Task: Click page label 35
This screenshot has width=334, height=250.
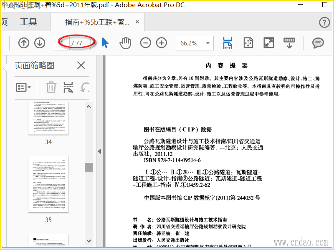Action: tap(48, 220)
